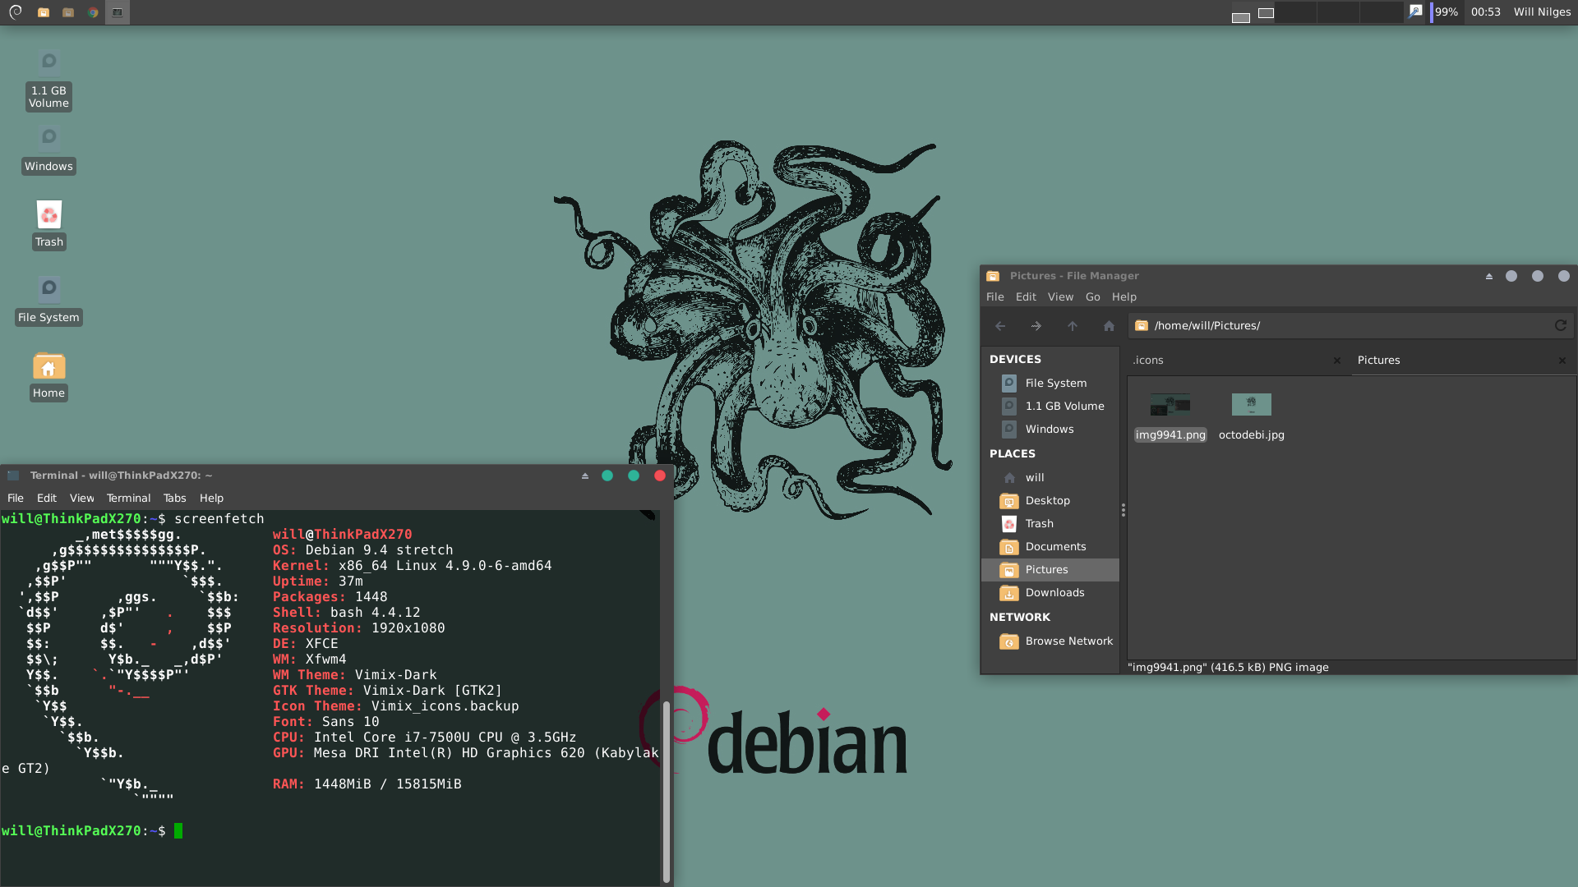Open Browse Network in the sidebar
Image resolution: width=1578 pixels, height=887 pixels.
coord(1050,641)
